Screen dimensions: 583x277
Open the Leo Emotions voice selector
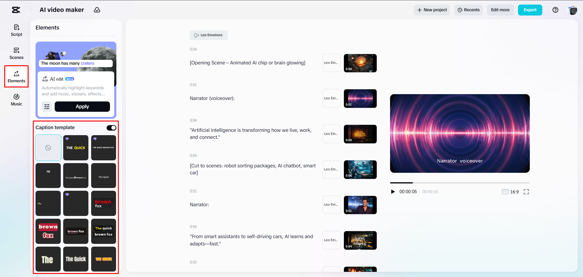tap(209, 35)
